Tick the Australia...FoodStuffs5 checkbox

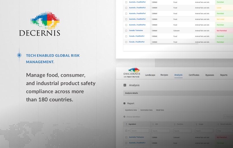[x=126, y=19]
